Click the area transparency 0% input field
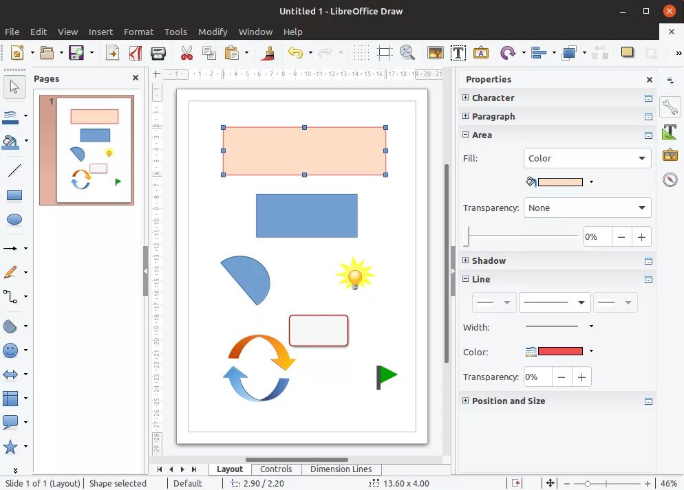Viewport: 684px width, 490px height. coord(597,237)
